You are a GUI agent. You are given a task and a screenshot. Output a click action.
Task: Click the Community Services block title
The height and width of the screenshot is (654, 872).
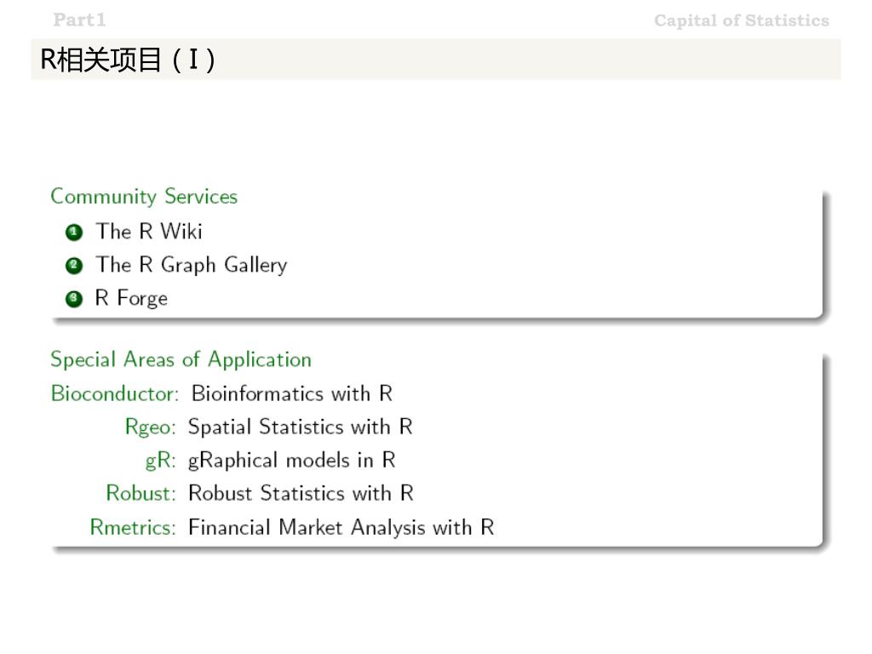point(144,197)
